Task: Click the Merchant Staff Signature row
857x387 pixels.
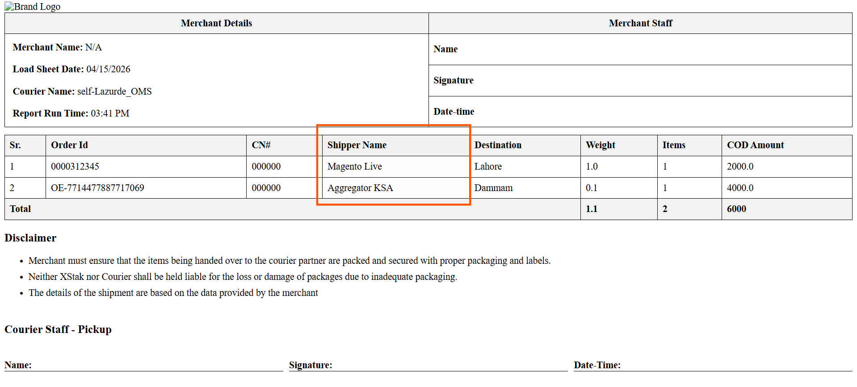Action: [x=640, y=80]
